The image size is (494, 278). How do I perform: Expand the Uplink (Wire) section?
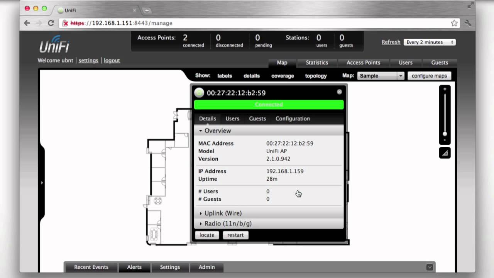[x=269, y=213]
